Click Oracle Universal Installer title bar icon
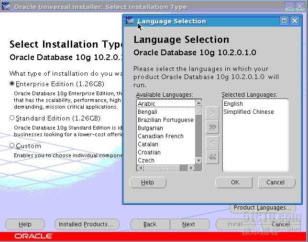 coord(6,7)
